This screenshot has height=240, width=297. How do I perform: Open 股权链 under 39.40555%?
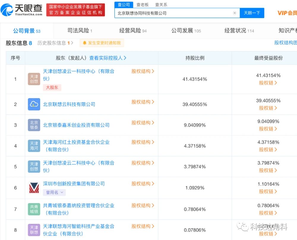click(268, 108)
